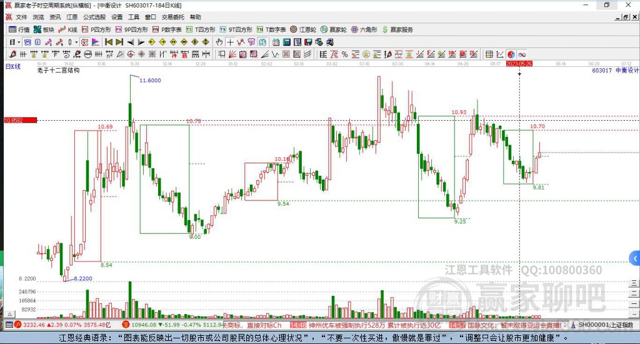Select the radial star lines tool
The image size is (640, 344).
(141, 54)
